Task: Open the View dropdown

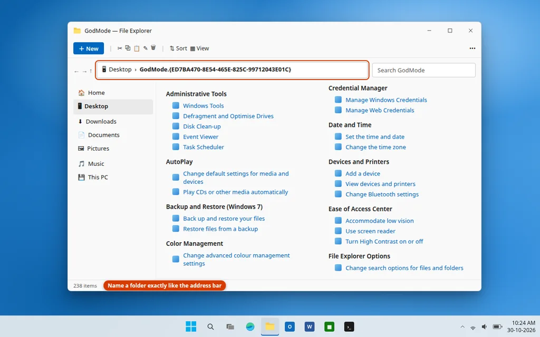Action: tap(199, 48)
